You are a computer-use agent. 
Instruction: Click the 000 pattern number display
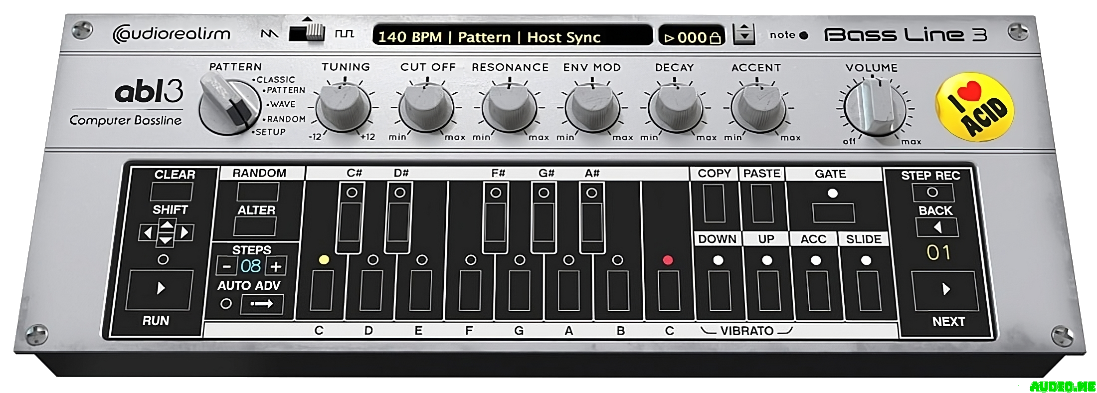692,37
